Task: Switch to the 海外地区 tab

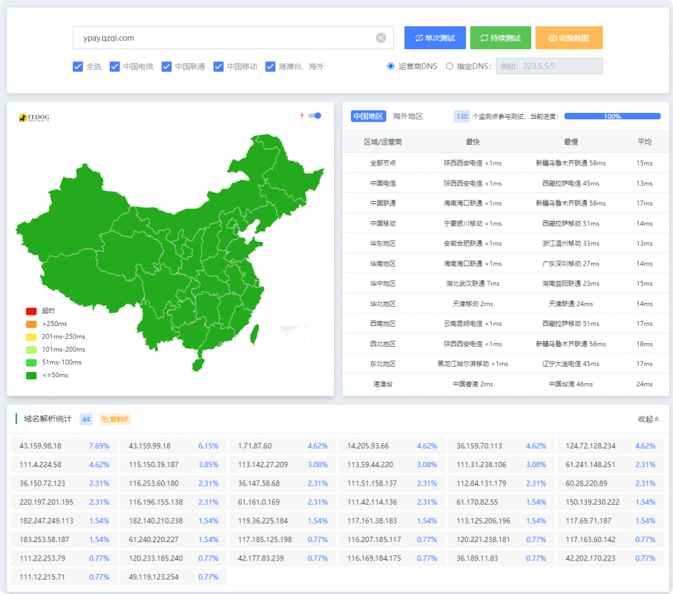Action: point(407,116)
